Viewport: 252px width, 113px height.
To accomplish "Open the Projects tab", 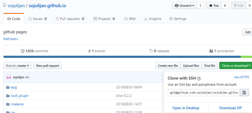I will point(104,19).
